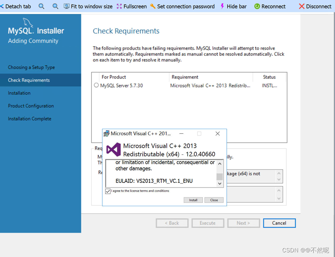Click the license text scrollbar thumb
This screenshot has height=257, width=335.
(x=219, y=177)
